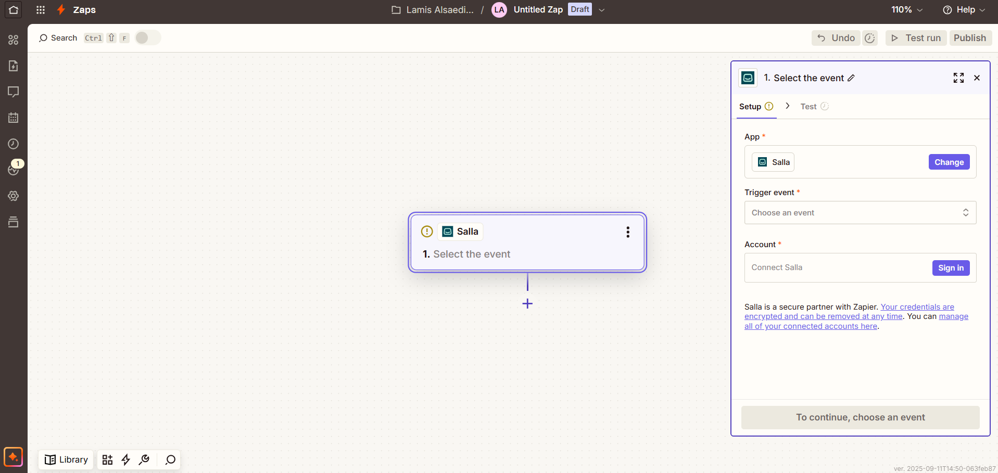998x473 pixels.
Task: Open the AI copilot sparkle button
Action: [x=13, y=457]
